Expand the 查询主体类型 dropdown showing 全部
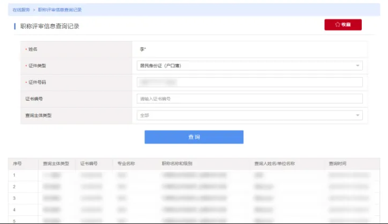 (x=249, y=115)
